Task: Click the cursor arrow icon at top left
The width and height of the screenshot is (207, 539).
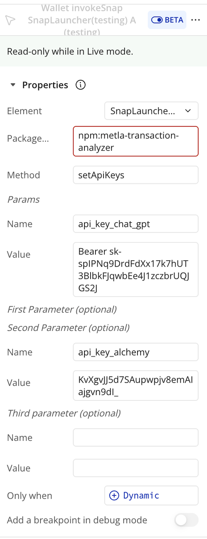Action: 11,20
